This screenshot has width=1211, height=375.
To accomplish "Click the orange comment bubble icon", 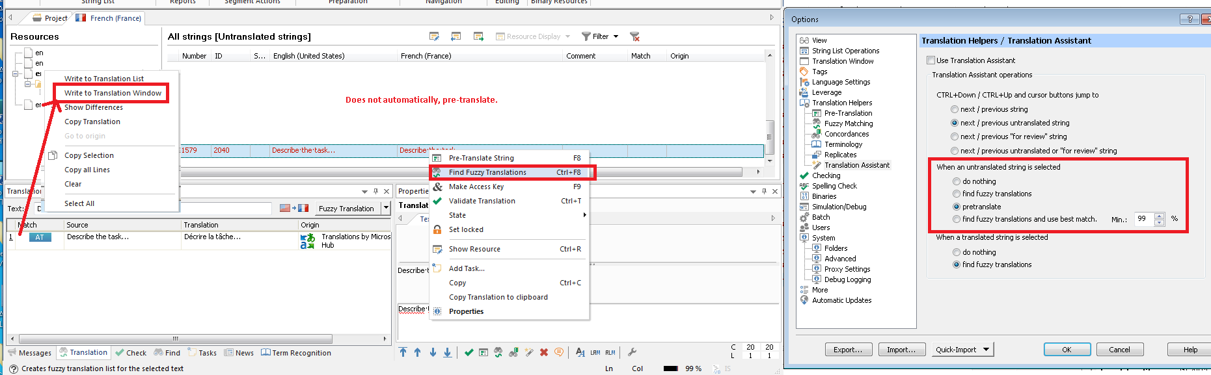I will click(559, 352).
